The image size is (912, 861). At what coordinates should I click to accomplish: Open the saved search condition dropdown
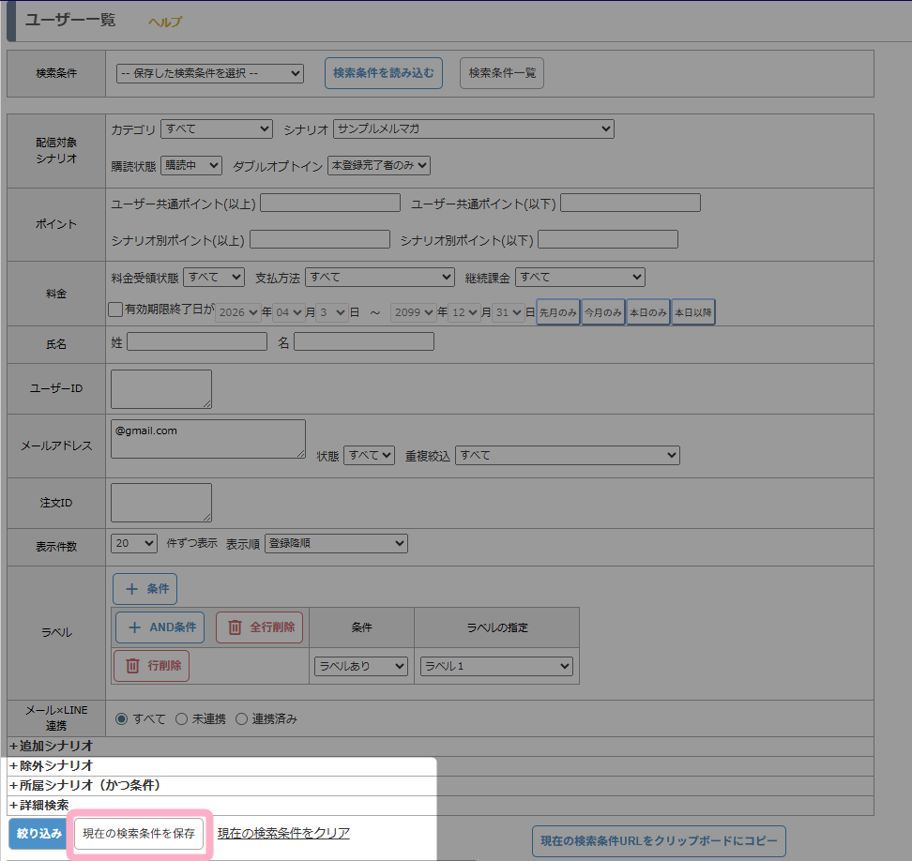pos(210,73)
